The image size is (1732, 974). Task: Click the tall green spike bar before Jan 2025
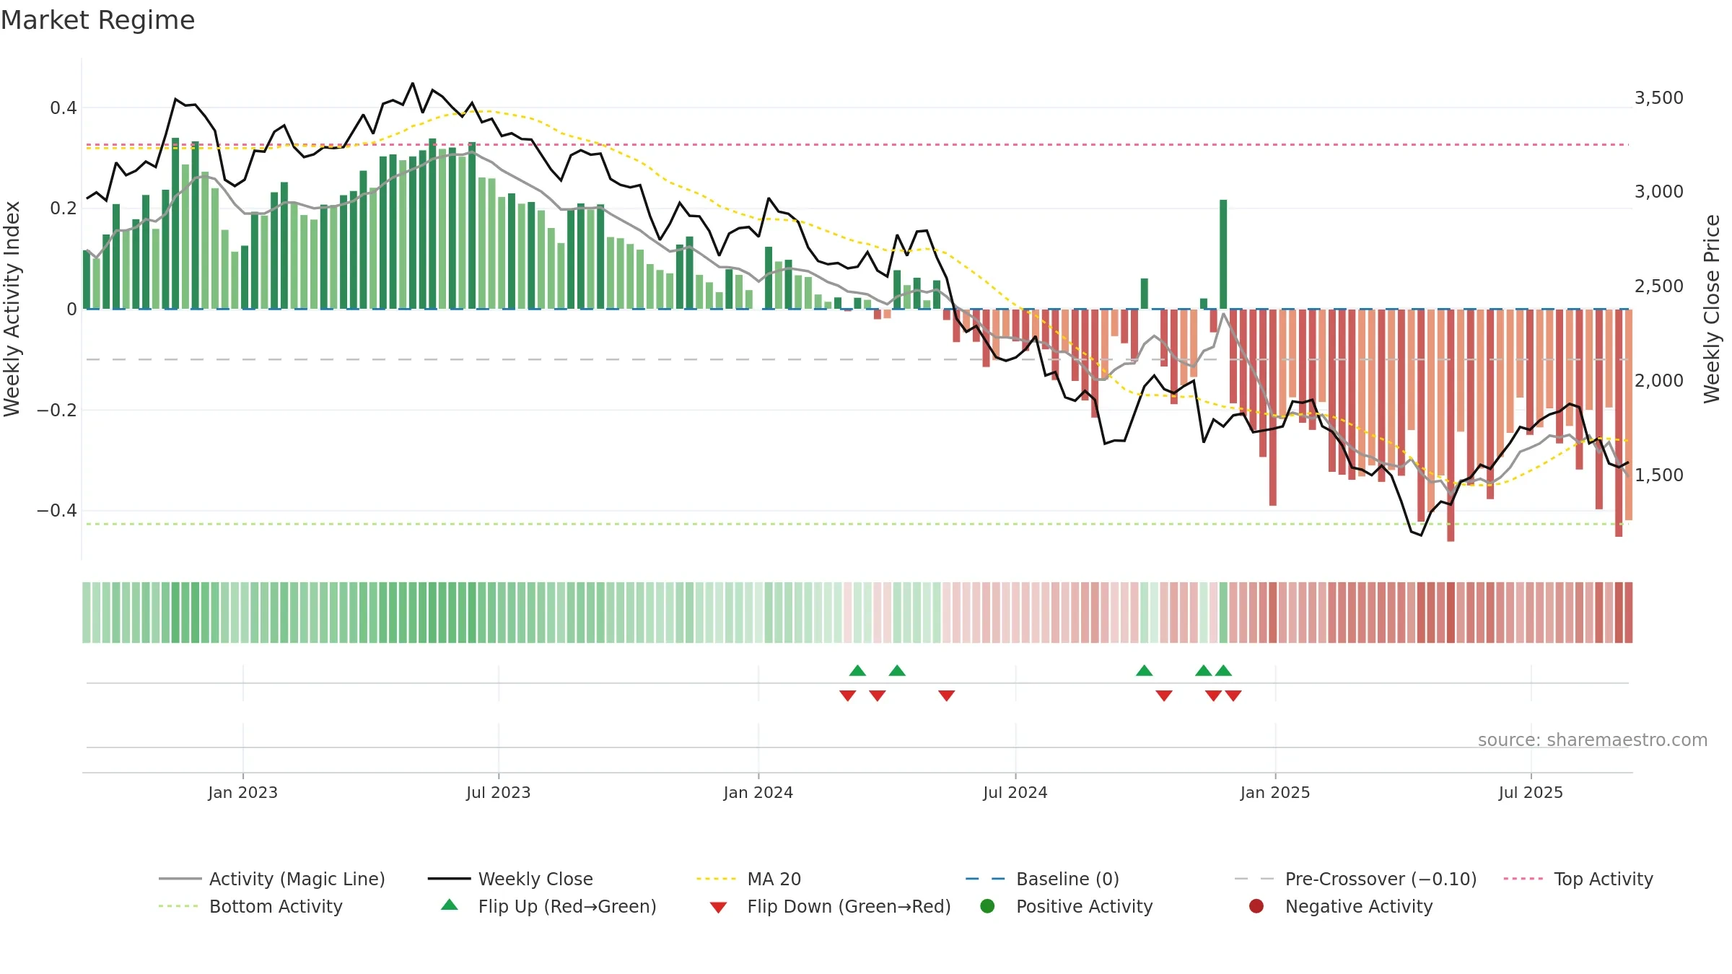click(1223, 254)
